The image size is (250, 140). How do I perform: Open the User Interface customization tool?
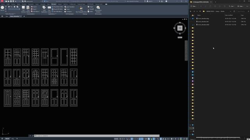click(x=23, y=9)
